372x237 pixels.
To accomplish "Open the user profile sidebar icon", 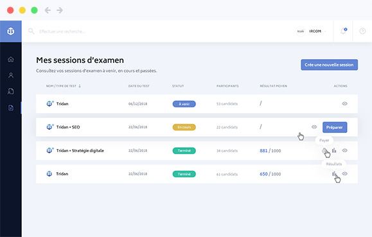I will [x=11, y=75].
